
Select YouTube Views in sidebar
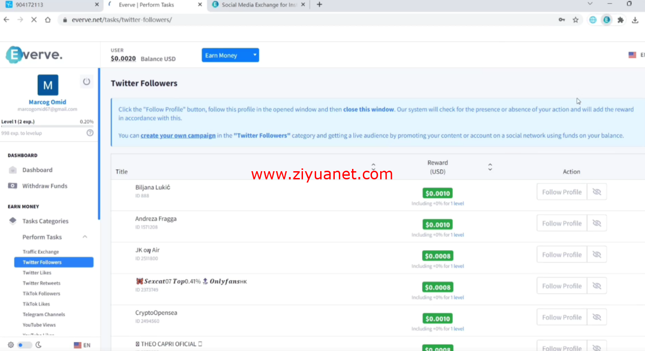[39, 325]
